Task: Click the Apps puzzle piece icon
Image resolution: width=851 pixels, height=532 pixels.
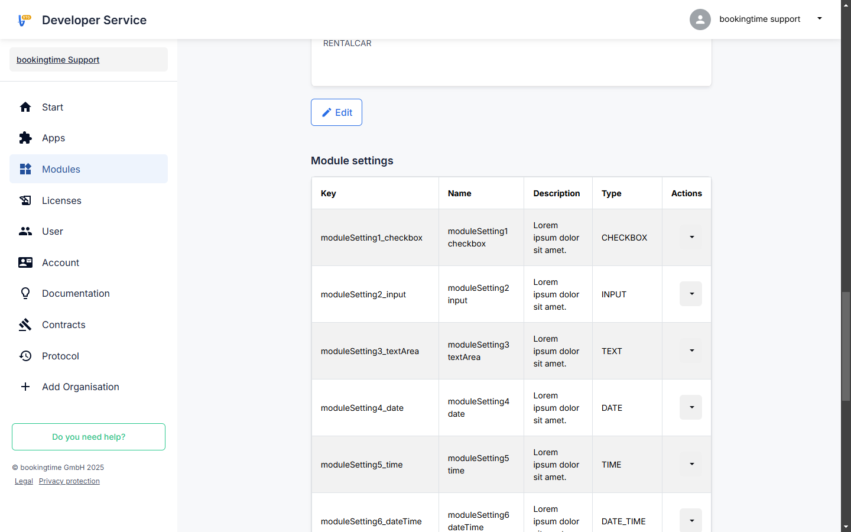Action: coord(25,138)
